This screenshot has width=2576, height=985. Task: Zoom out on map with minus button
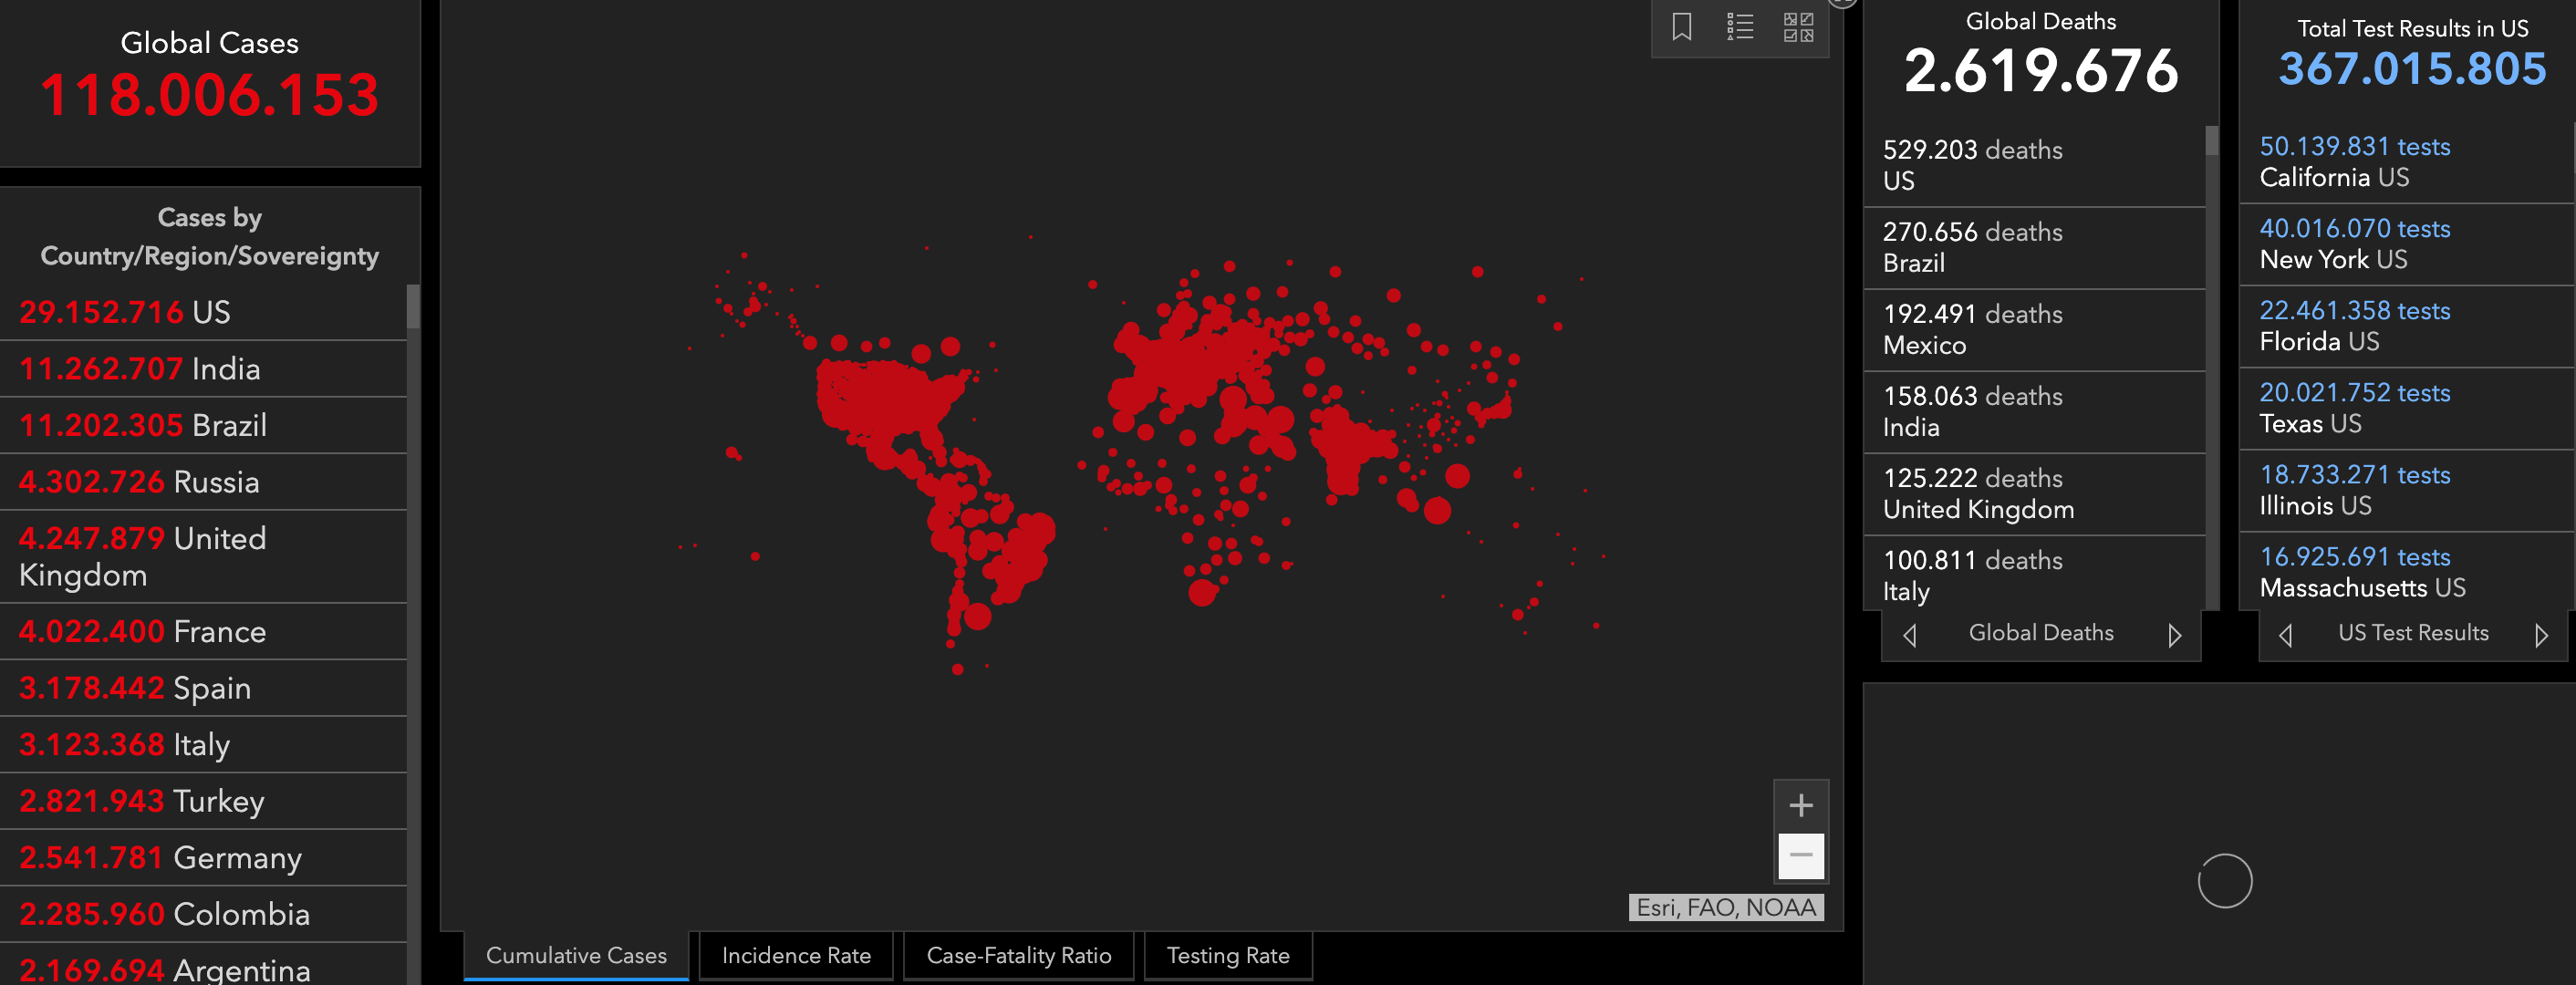tap(1800, 855)
